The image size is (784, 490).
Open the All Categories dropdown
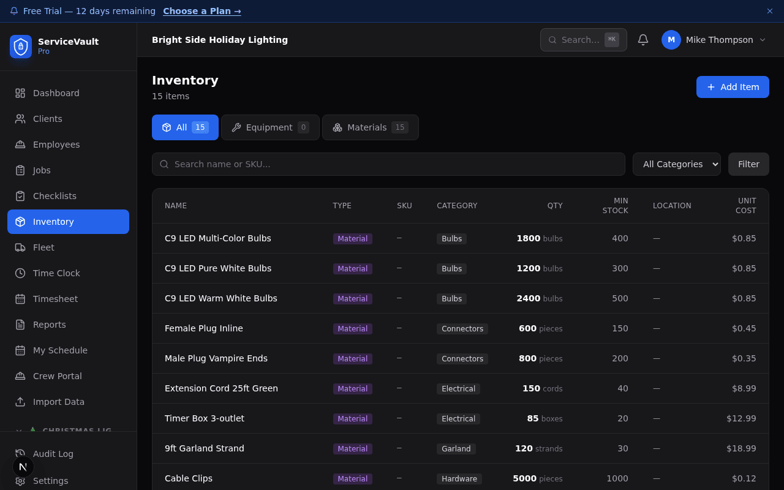pos(676,164)
